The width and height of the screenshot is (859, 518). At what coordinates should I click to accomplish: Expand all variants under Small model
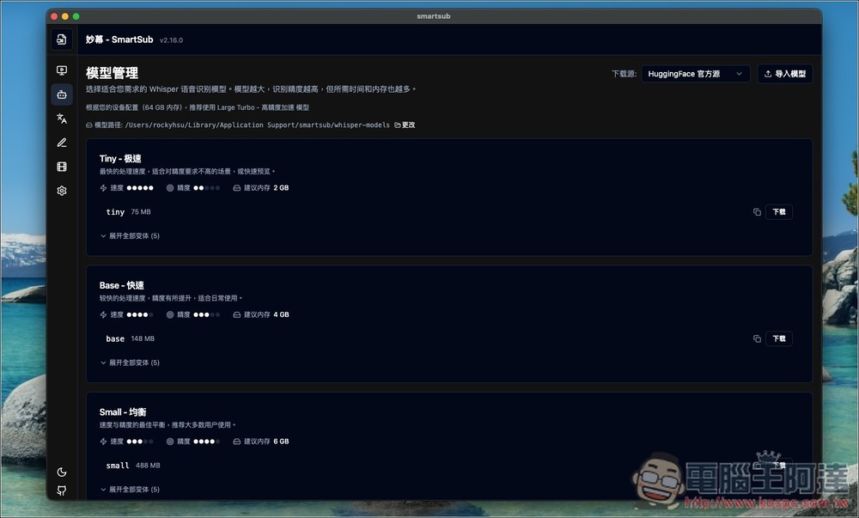(130, 490)
